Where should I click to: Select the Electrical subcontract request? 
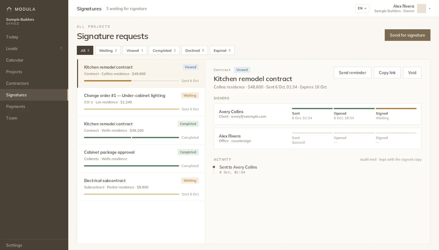tap(141, 187)
